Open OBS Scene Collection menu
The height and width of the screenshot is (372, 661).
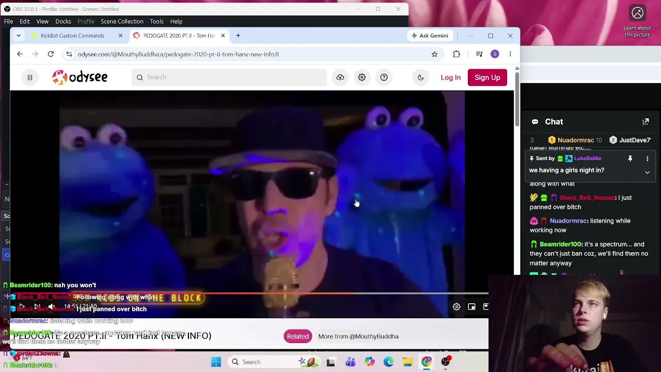point(122,21)
